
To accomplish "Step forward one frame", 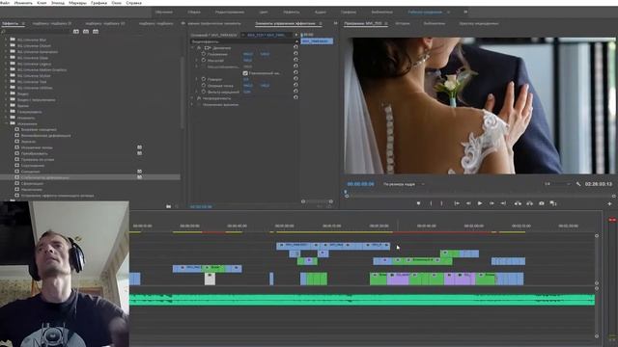I will click(492, 203).
